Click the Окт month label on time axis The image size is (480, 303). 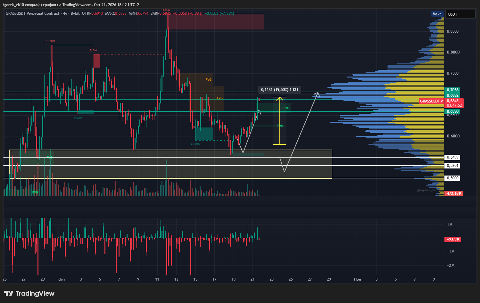click(x=62, y=279)
